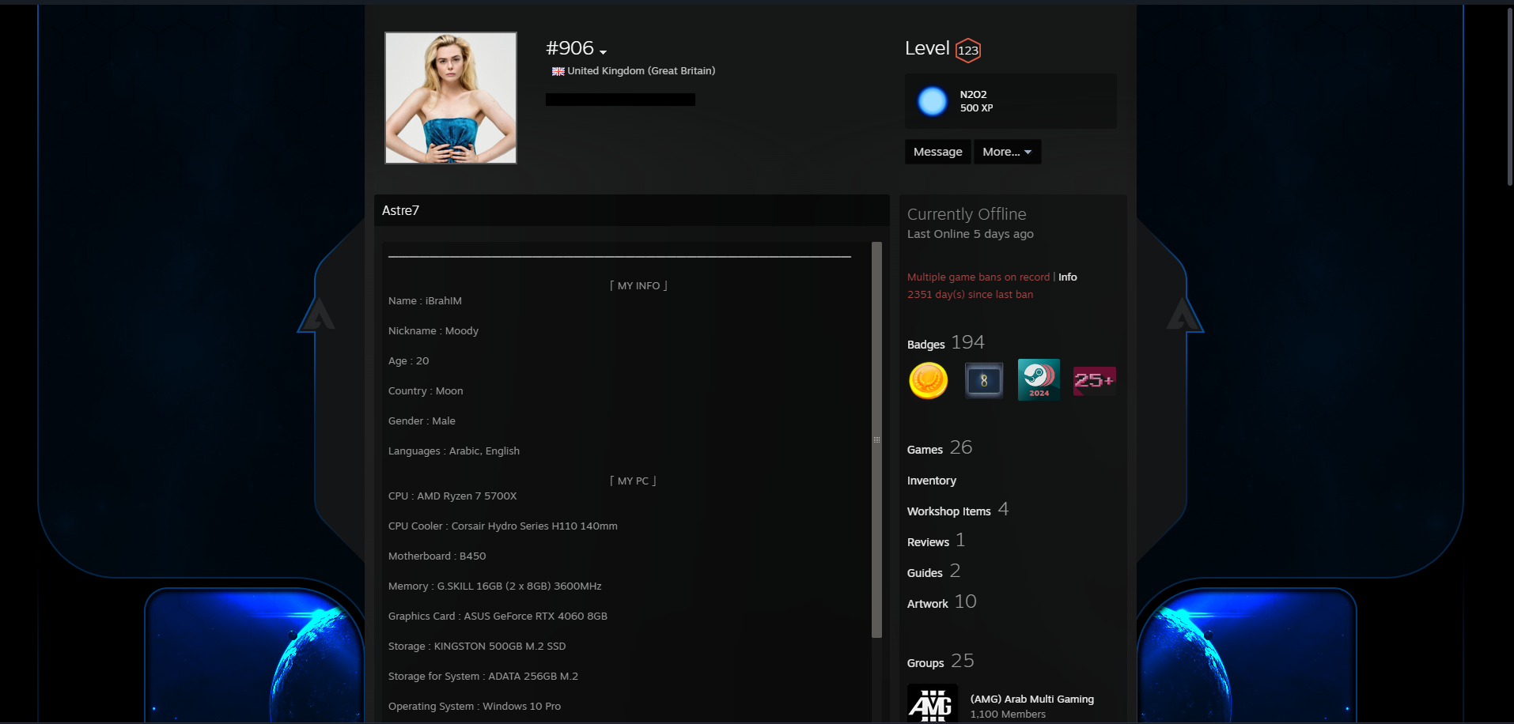This screenshot has height=724, width=1514.
Task: Open the Badges 194 link
Action: 946,343
